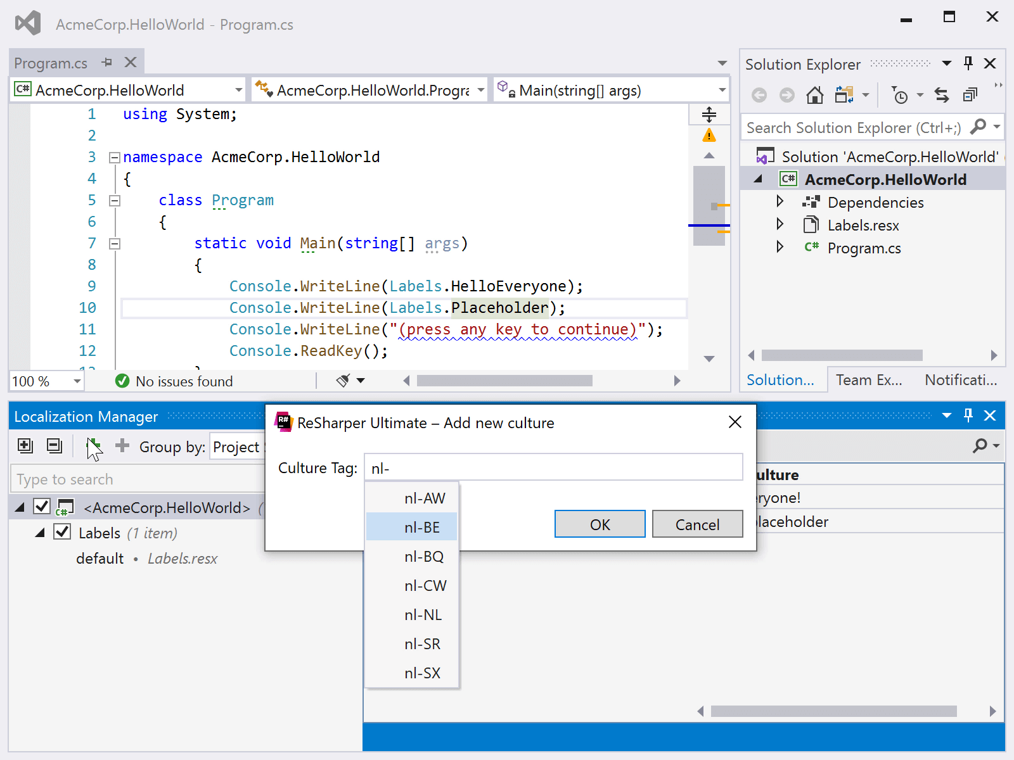Screen dimensions: 1014x760
Task: Click the code cleanup broom icon
Action: click(x=343, y=381)
